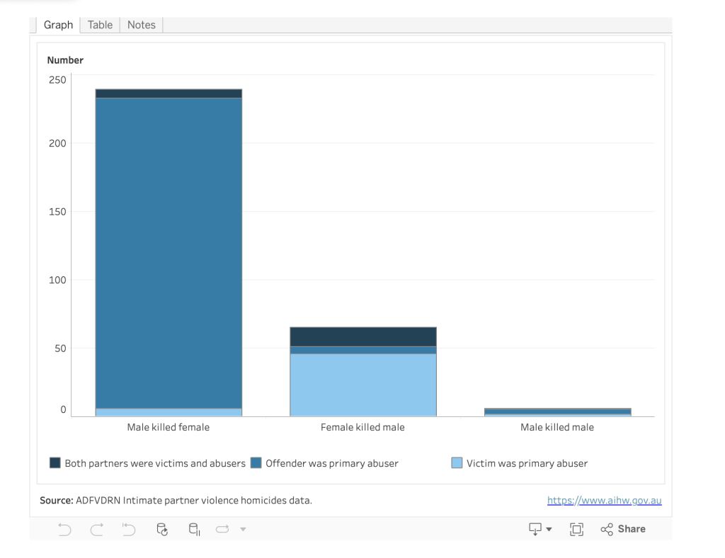Click the Pause data updates icon
Image resolution: width=725 pixels, height=558 pixels.
click(x=194, y=529)
